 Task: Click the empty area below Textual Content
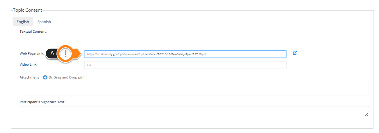pos(192,40)
